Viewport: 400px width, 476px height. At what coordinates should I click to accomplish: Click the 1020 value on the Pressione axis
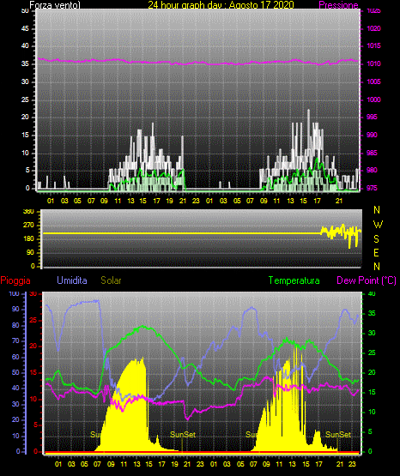coord(373,28)
